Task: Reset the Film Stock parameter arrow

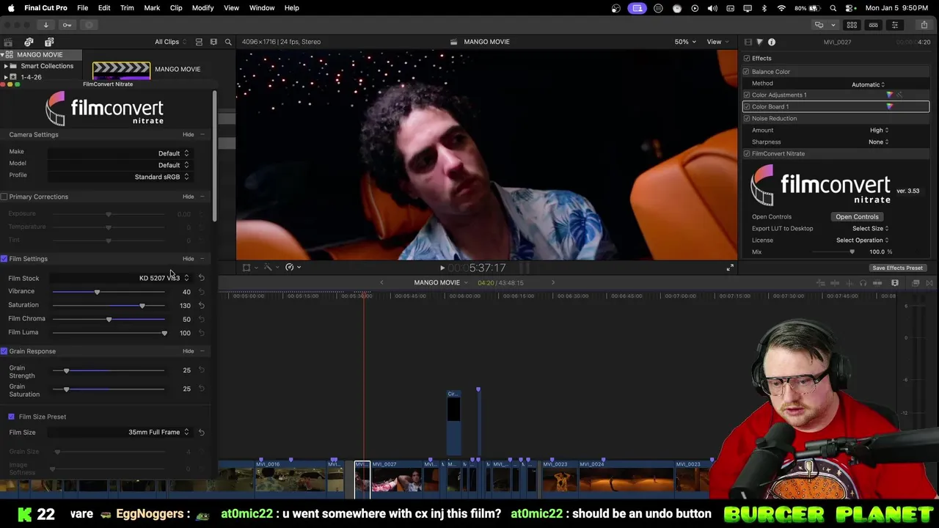Action: pyautogui.click(x=202, y=278)
